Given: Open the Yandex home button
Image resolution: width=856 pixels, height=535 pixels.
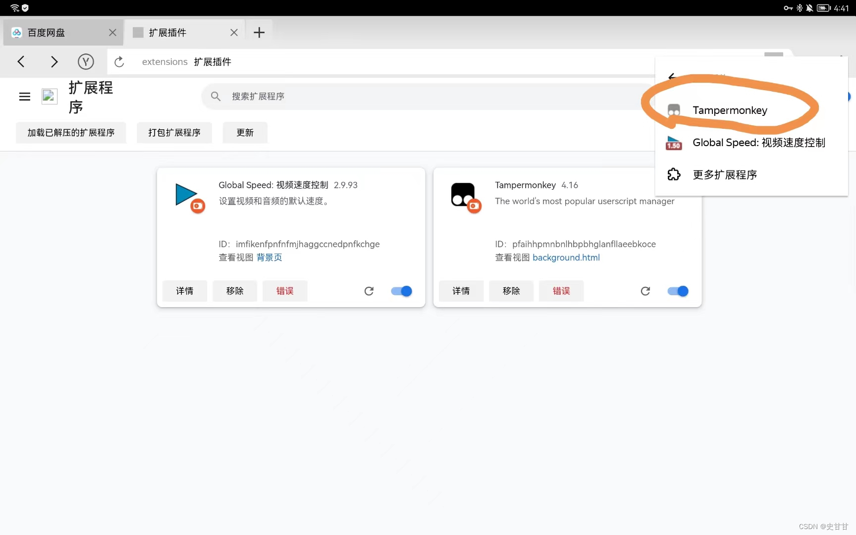Looking at the screenshot, I should point(86,61).
